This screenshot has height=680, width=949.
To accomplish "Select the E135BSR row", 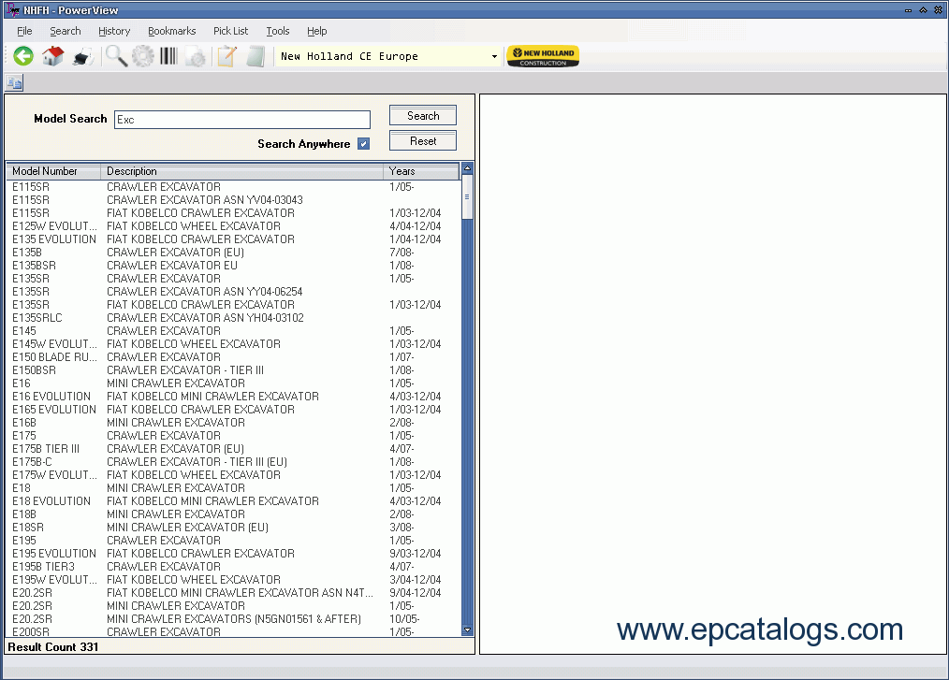I will (x=233, y=266).
